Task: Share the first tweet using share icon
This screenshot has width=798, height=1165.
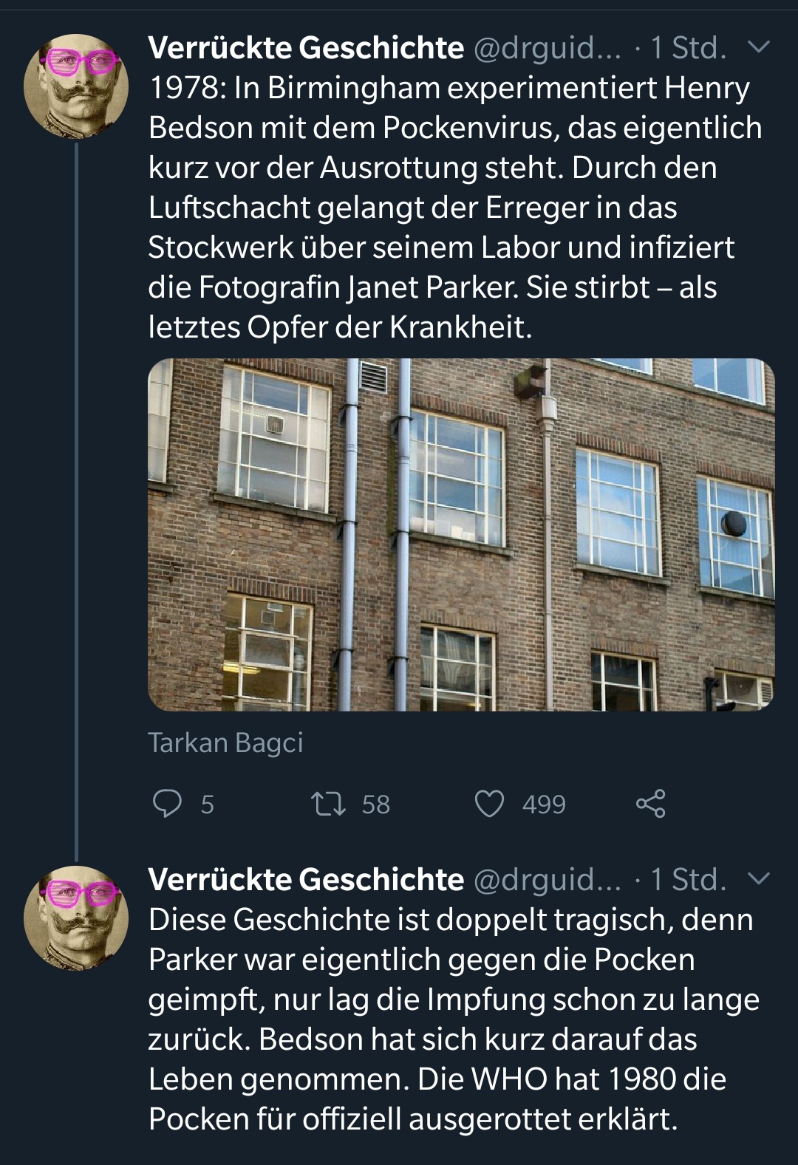Action: [650, 804]
